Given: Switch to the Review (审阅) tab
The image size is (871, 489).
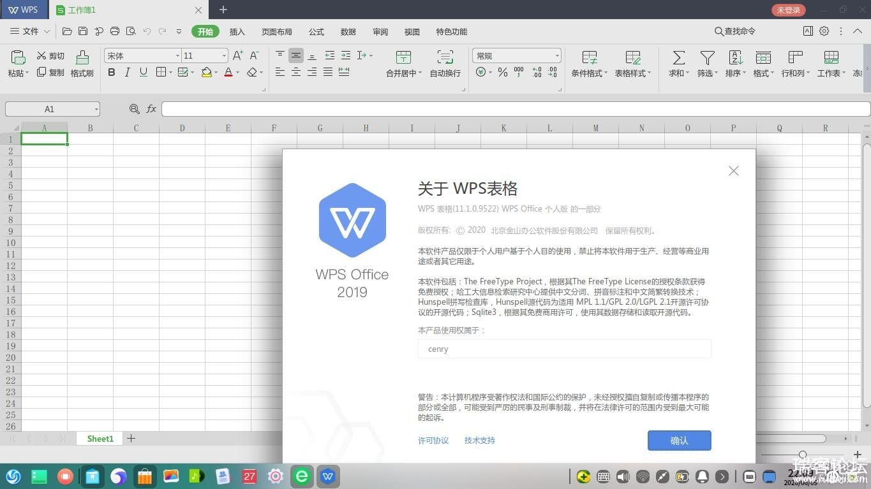Looking at the screenshot, I should (x=380, y=32).
